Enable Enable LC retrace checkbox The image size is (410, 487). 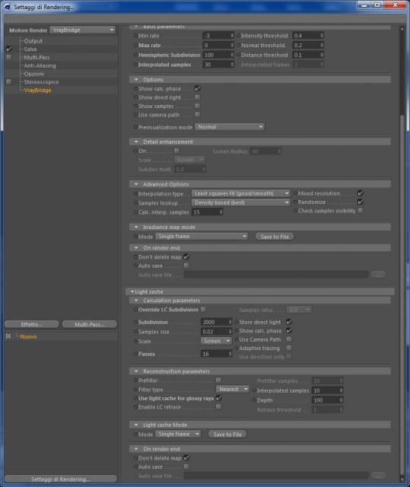pos(219,406)
